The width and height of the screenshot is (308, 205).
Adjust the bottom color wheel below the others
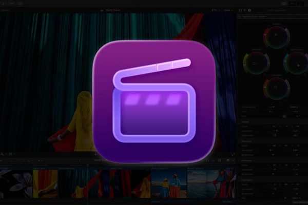[x=276, y=88]
